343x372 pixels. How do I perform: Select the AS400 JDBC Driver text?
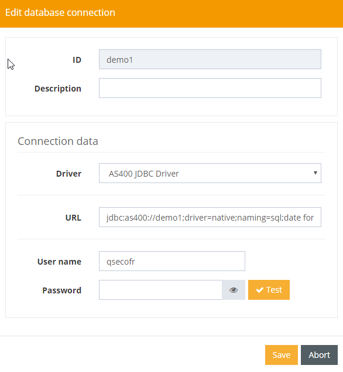point(143,174)
